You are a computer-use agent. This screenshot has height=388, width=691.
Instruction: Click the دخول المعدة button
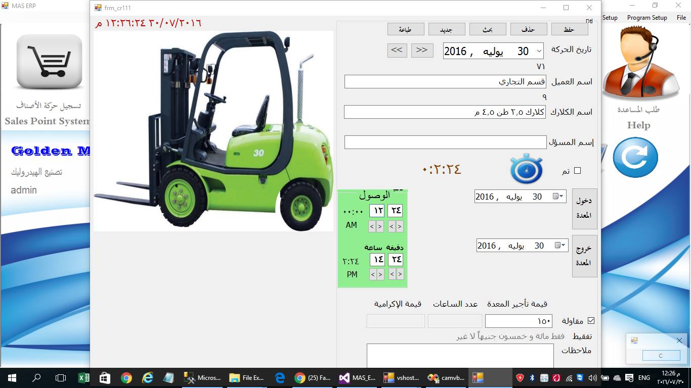point(584,208)
